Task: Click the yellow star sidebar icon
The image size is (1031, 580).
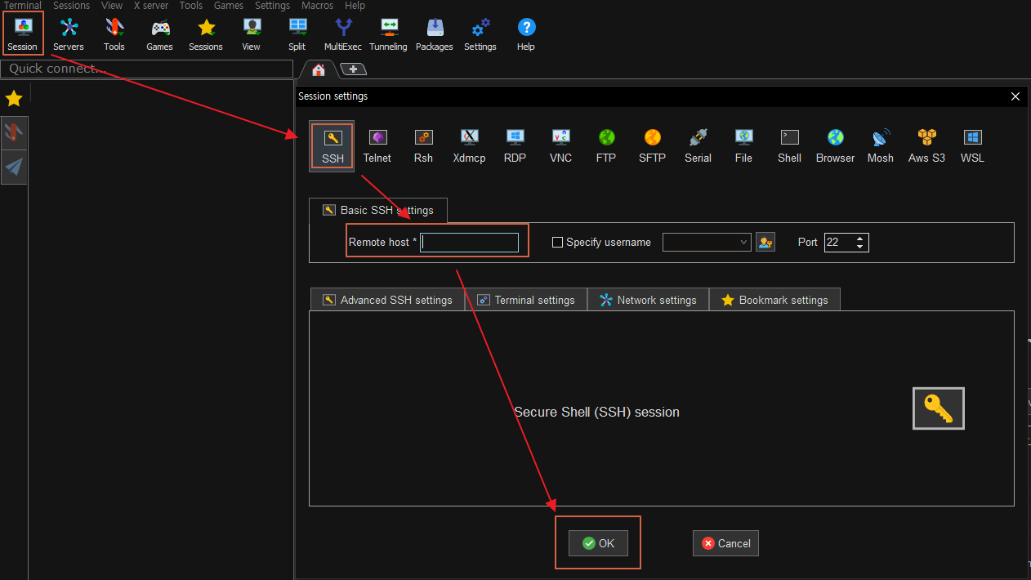Action: (x=14, y=99)
